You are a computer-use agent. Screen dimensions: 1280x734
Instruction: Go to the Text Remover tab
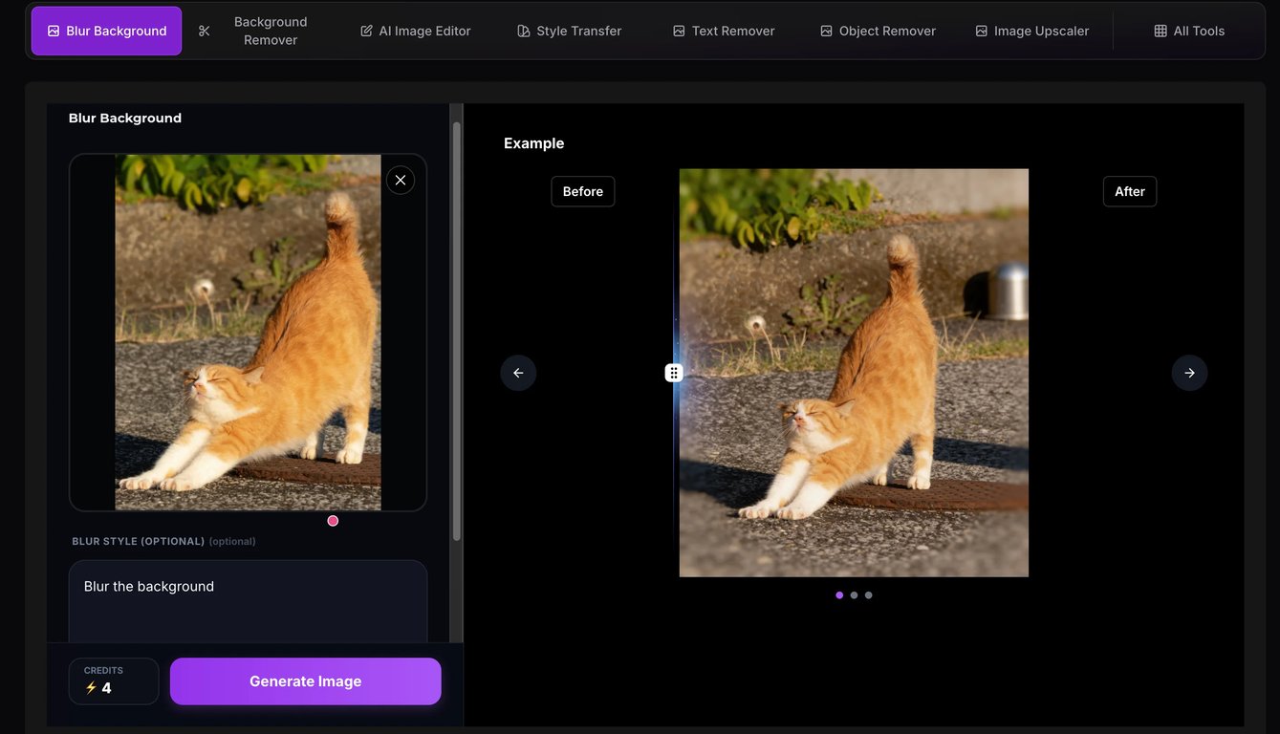(x=724, y=31)
